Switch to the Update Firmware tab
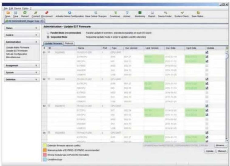This screenshot has width=230, height=166. tap(53, 43)
